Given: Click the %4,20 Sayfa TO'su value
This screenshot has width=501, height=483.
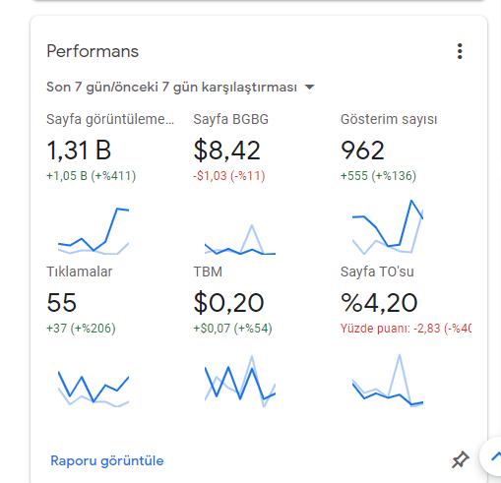Looking at the screenshot, I should click(x=379, y=303).
